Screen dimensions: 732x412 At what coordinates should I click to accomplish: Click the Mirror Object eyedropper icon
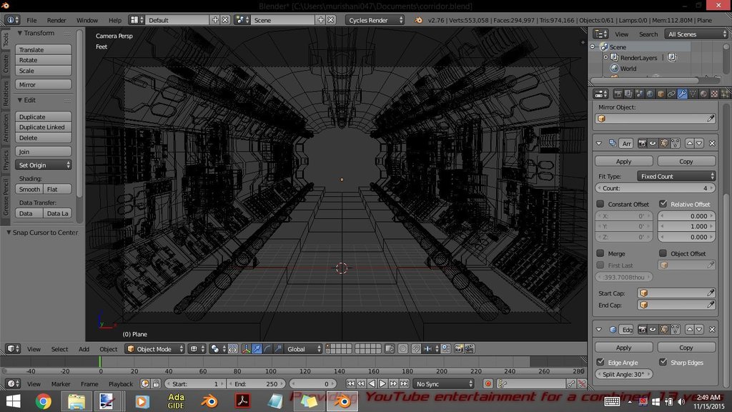click(711, 119)
